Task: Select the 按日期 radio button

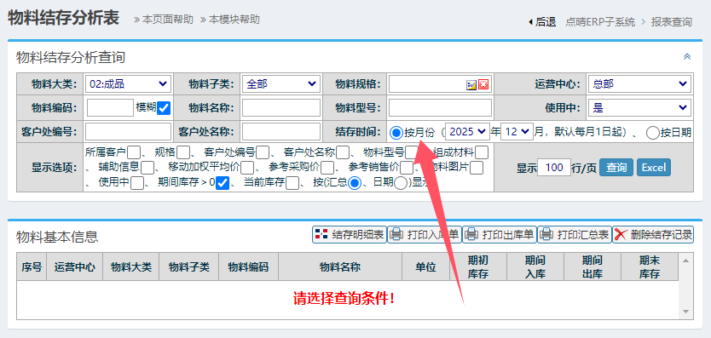Action: pos(652,133)
